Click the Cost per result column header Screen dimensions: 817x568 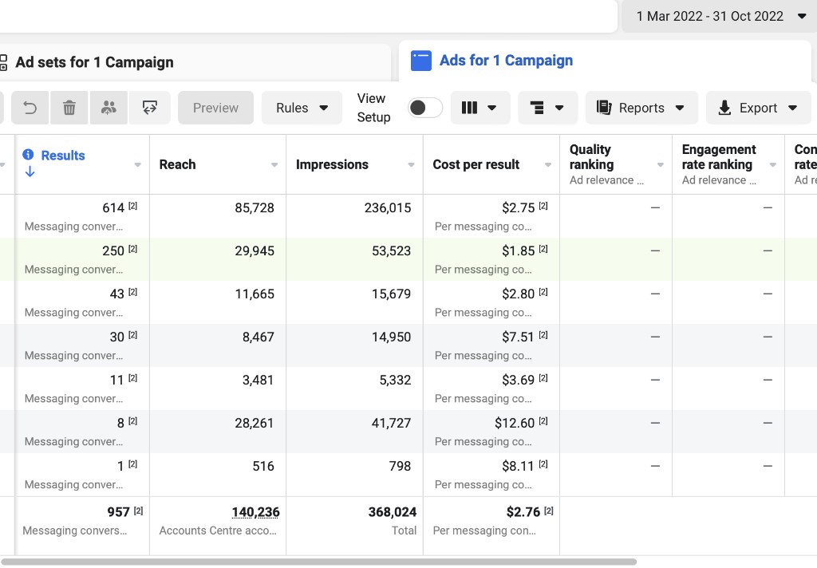(x=476, y=164)
